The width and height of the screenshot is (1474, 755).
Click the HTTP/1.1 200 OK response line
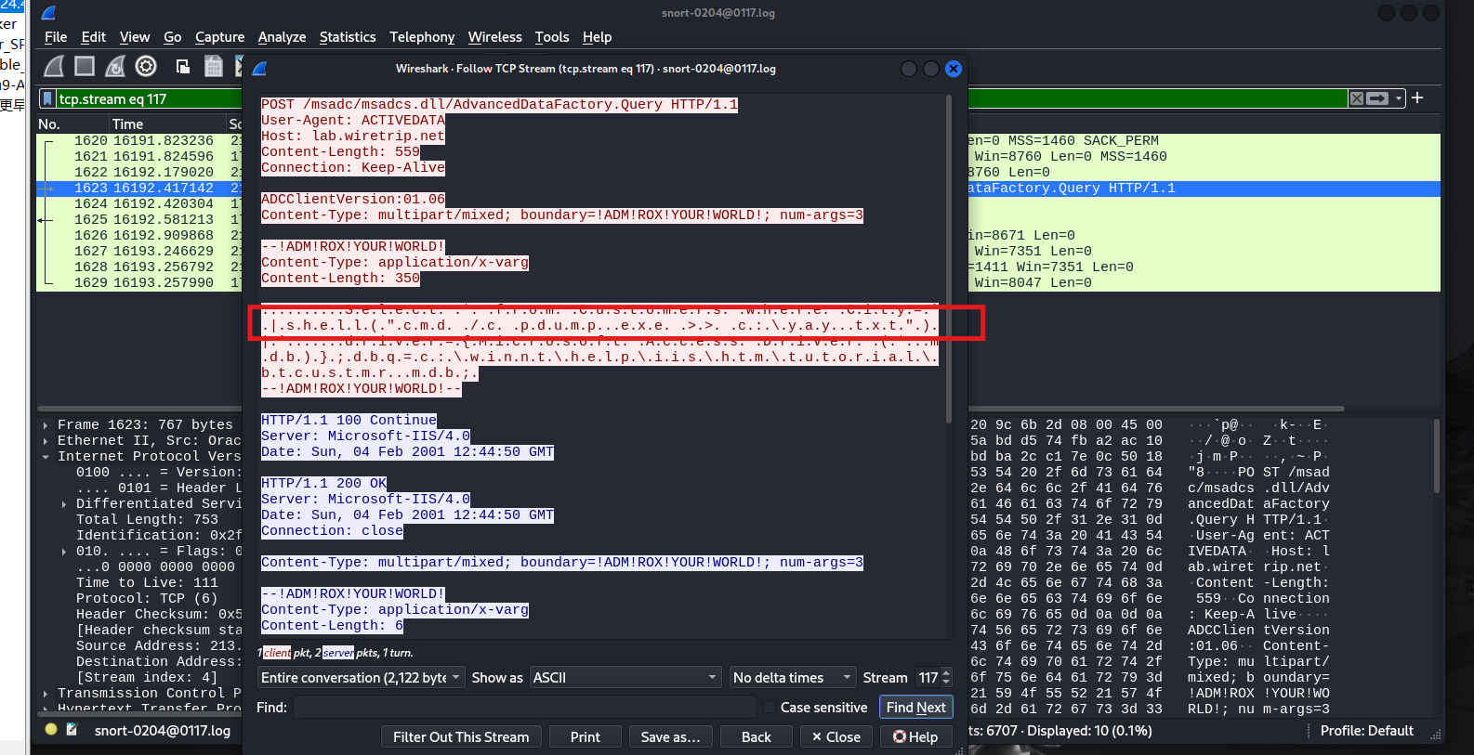323,484
